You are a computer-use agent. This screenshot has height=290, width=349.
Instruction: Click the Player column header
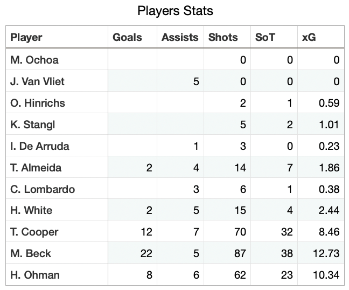[26, 38]
